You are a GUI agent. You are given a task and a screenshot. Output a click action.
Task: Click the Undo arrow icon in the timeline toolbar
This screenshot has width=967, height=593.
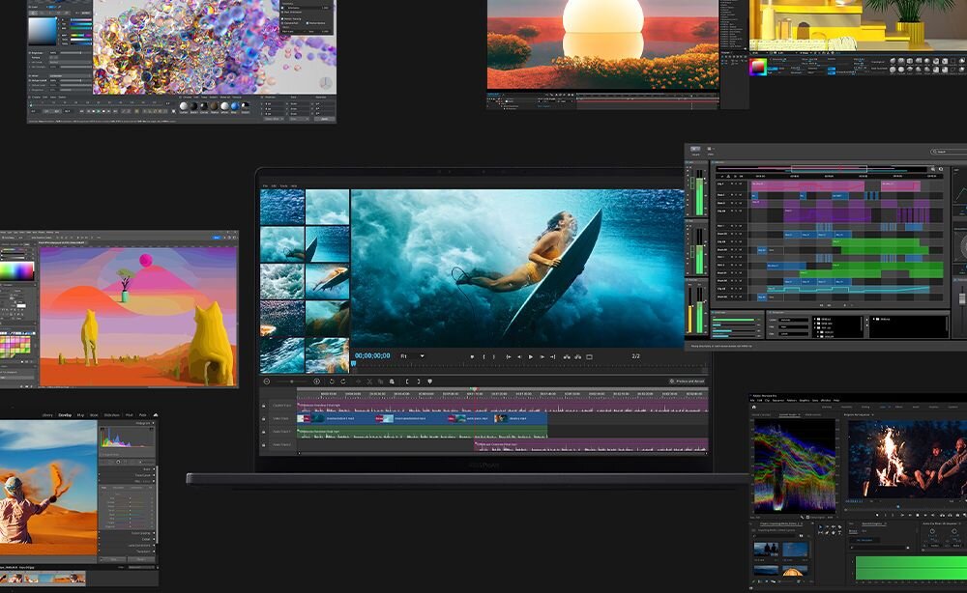[331, 380]
